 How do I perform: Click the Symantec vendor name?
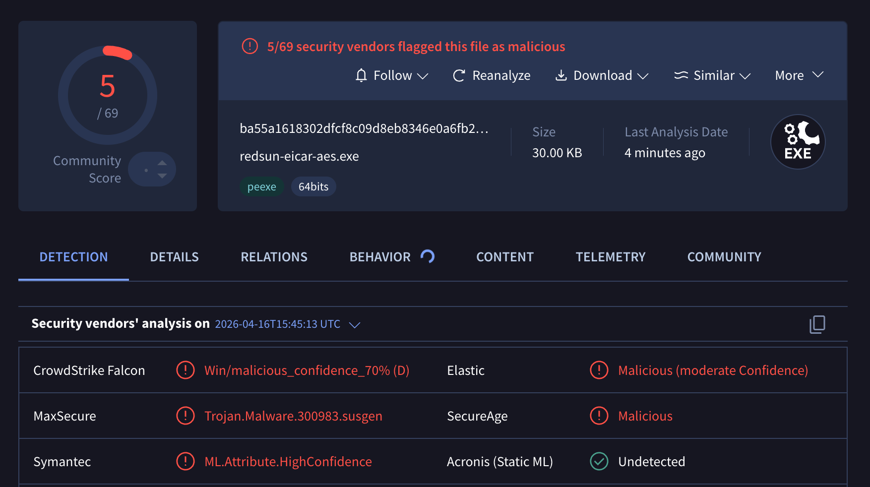62,462
